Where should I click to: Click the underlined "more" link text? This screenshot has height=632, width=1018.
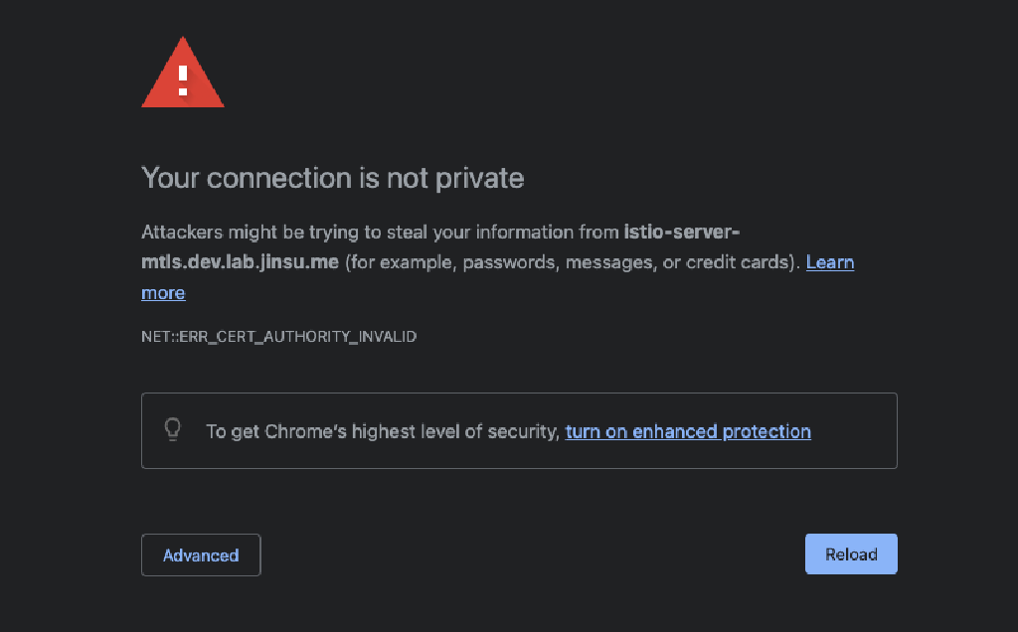(x=164, y=293)
